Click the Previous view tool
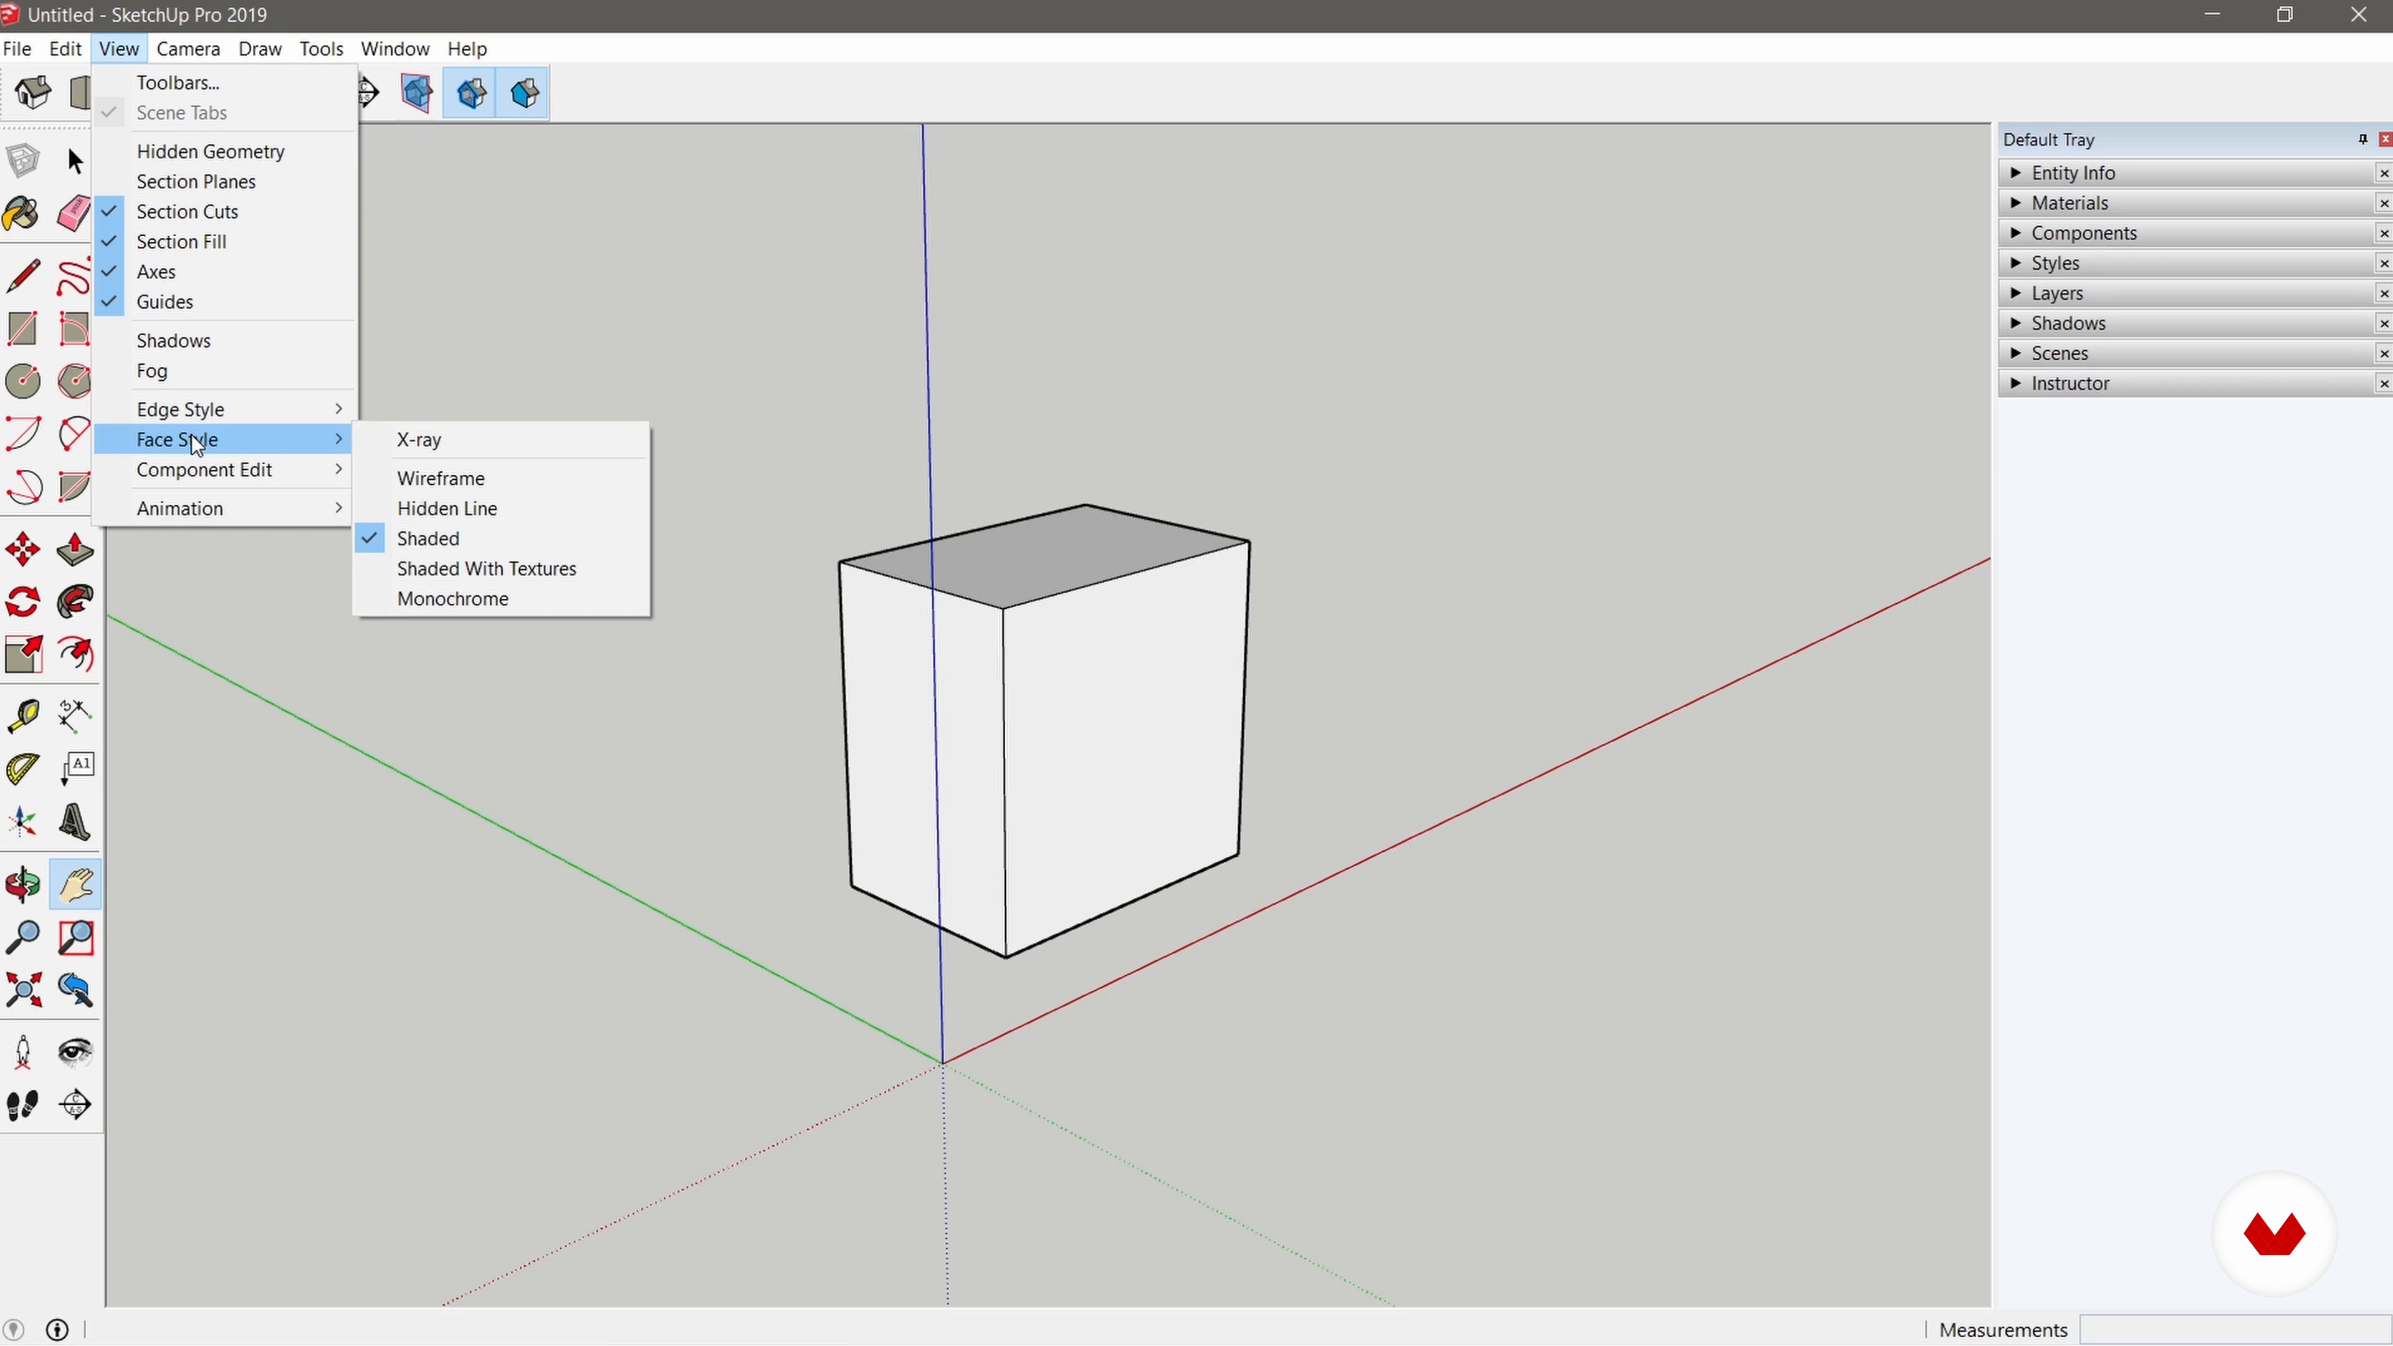The width and height of the screenshot is (2393, 1346). [75, 990]
